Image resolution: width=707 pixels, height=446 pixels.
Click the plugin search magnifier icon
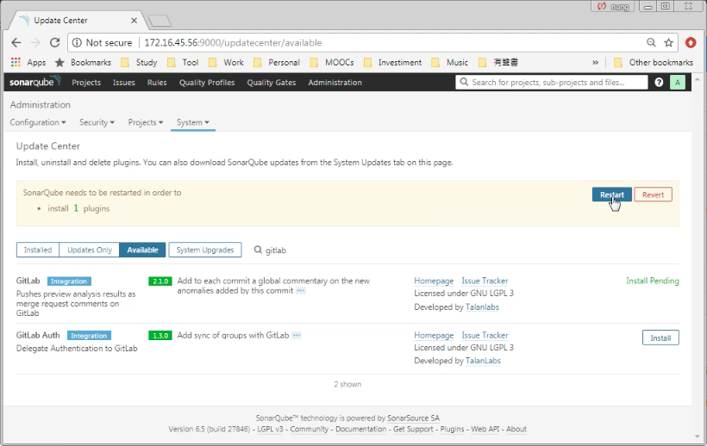(x=258, y=250)
